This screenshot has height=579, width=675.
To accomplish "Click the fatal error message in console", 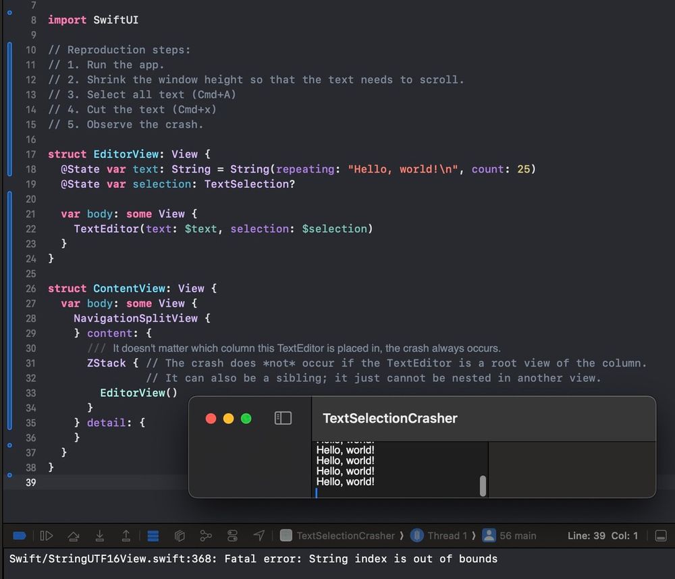I will (x=253, y=559).
